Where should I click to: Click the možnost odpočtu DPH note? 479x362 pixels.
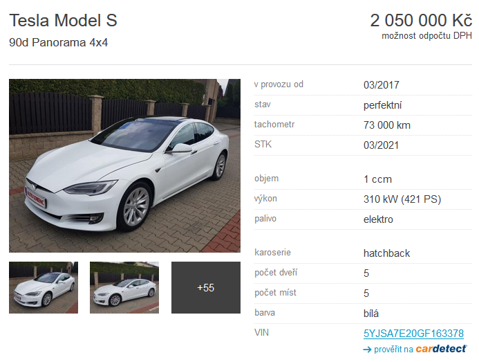[426, 36]
